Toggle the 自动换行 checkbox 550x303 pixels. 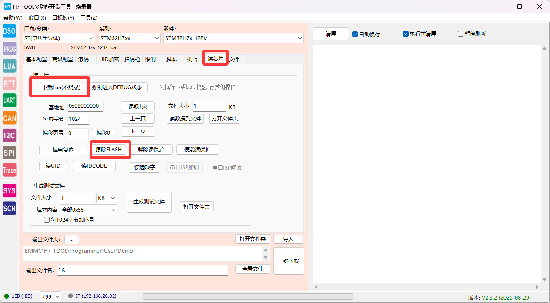355,34
